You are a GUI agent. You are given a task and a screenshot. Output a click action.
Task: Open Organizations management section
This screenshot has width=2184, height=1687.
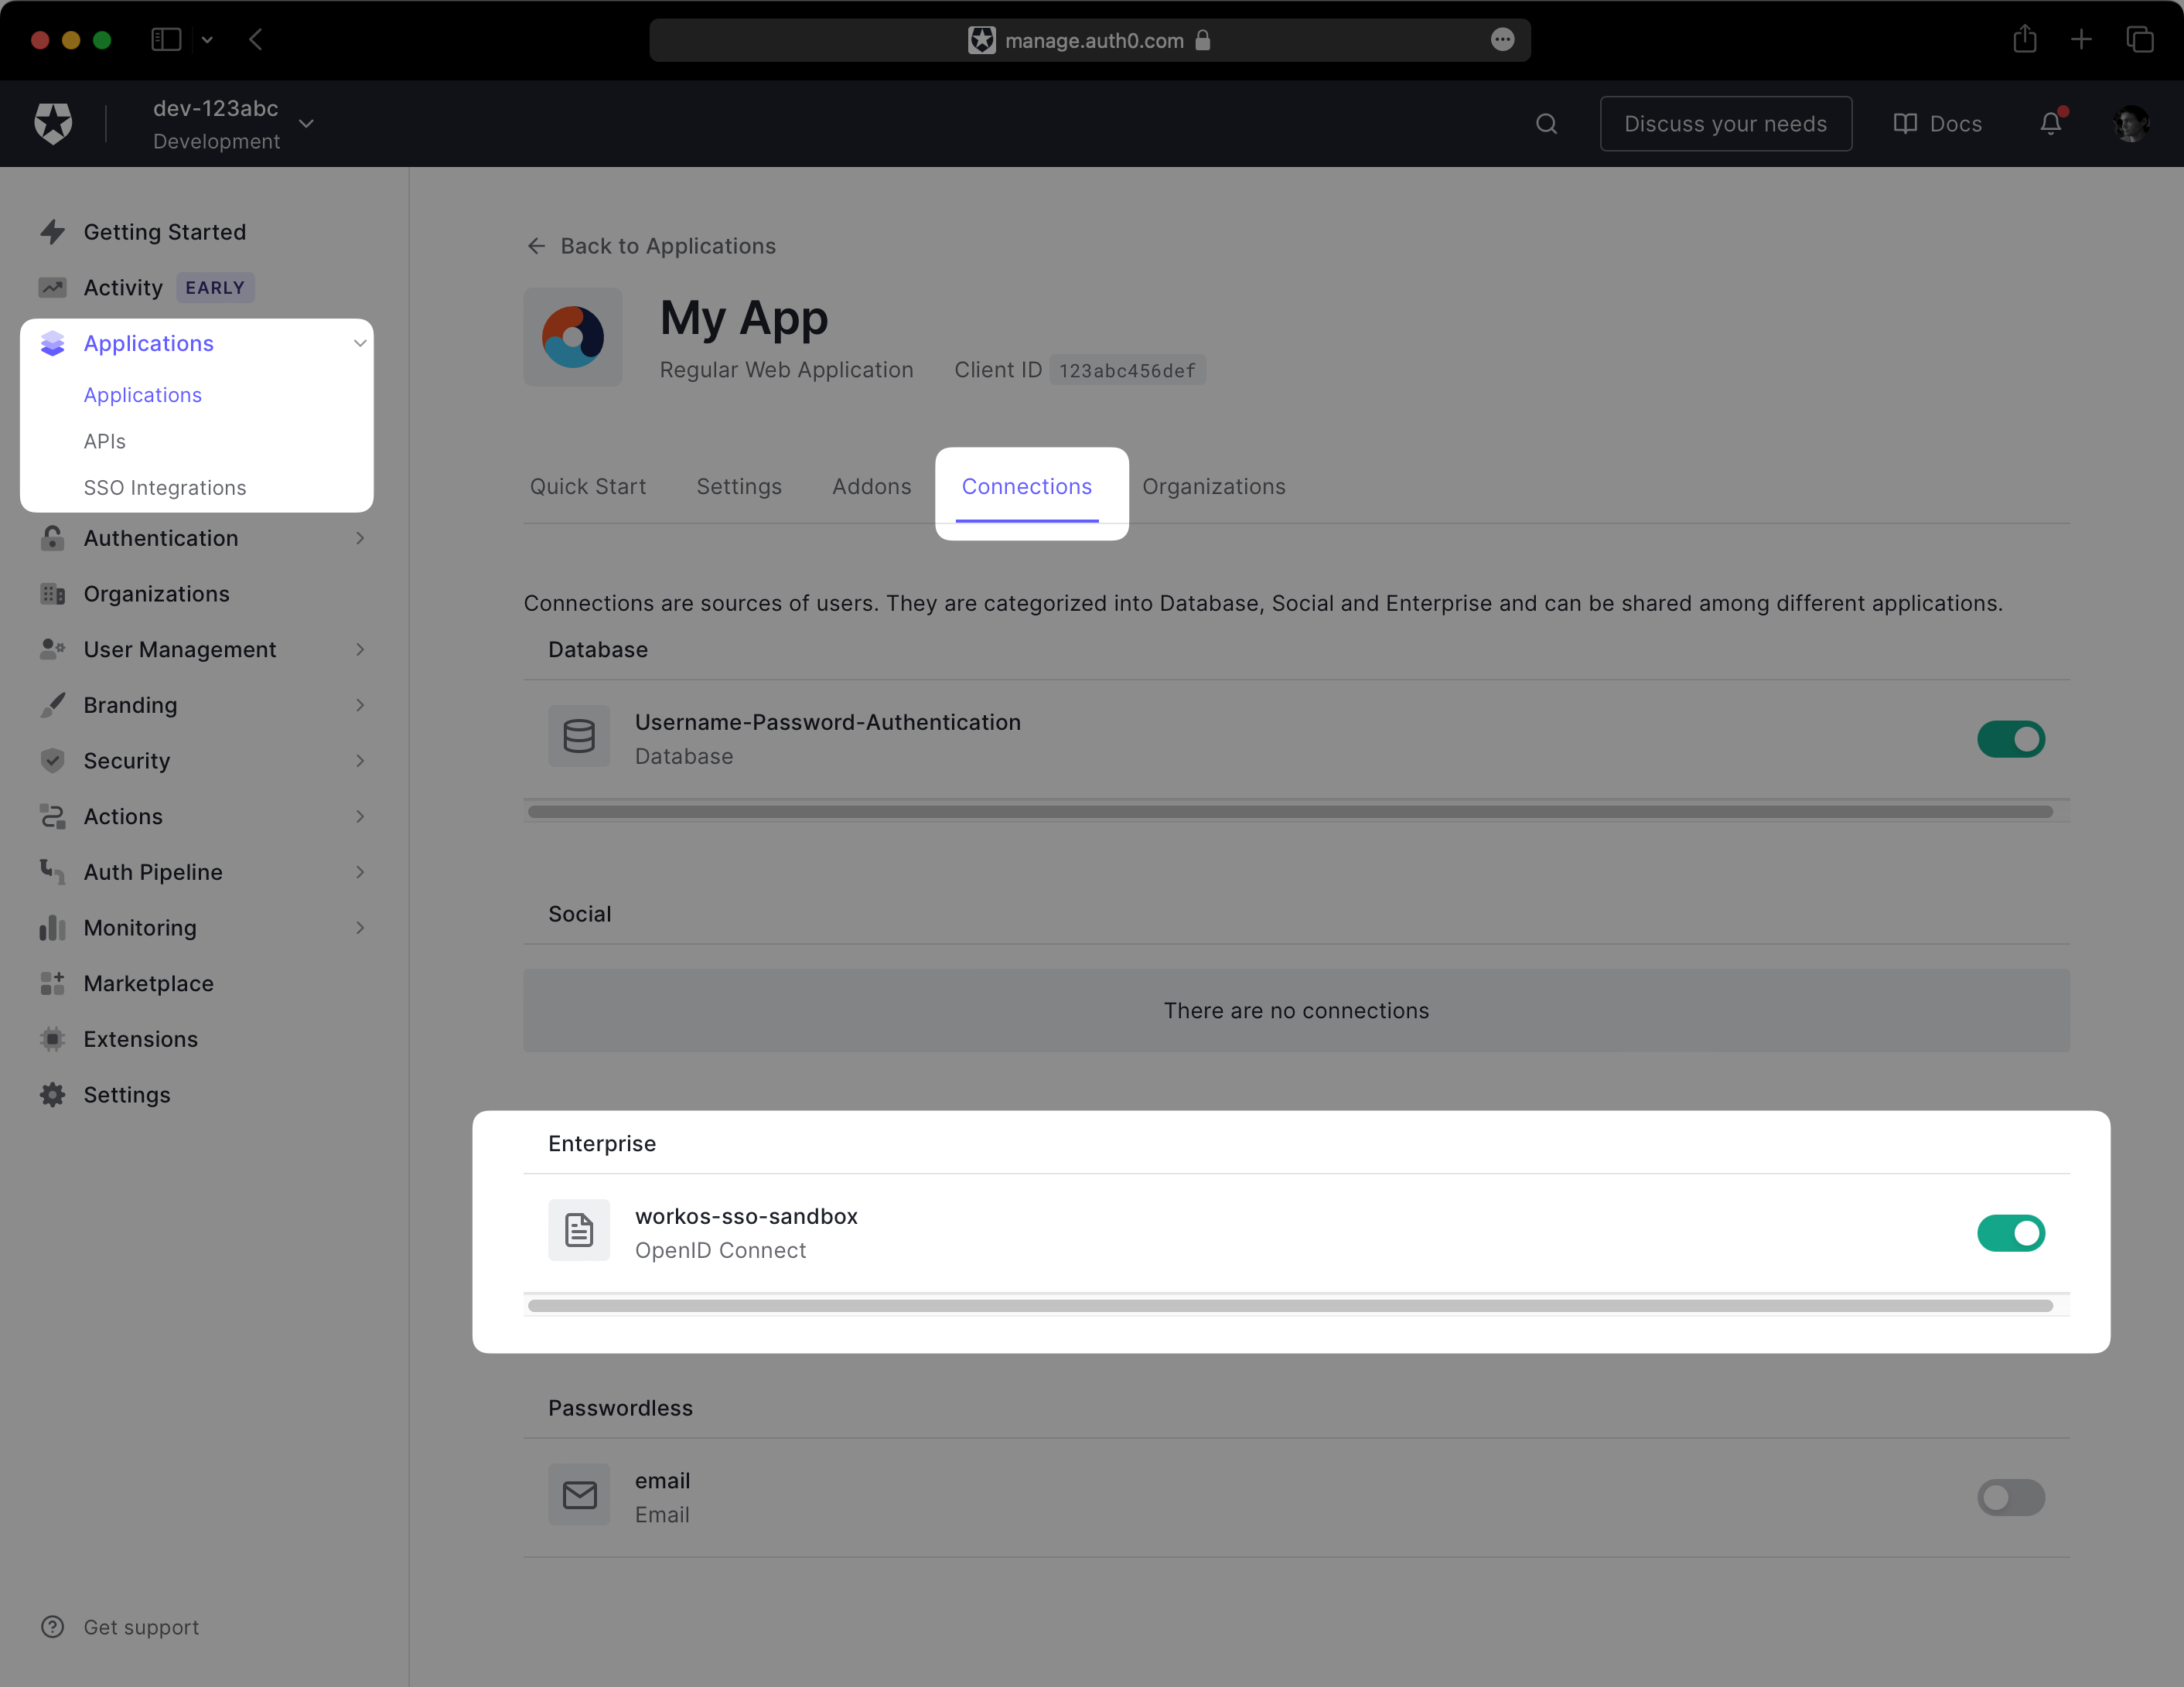pyautogui.click(x=156, y=594)
